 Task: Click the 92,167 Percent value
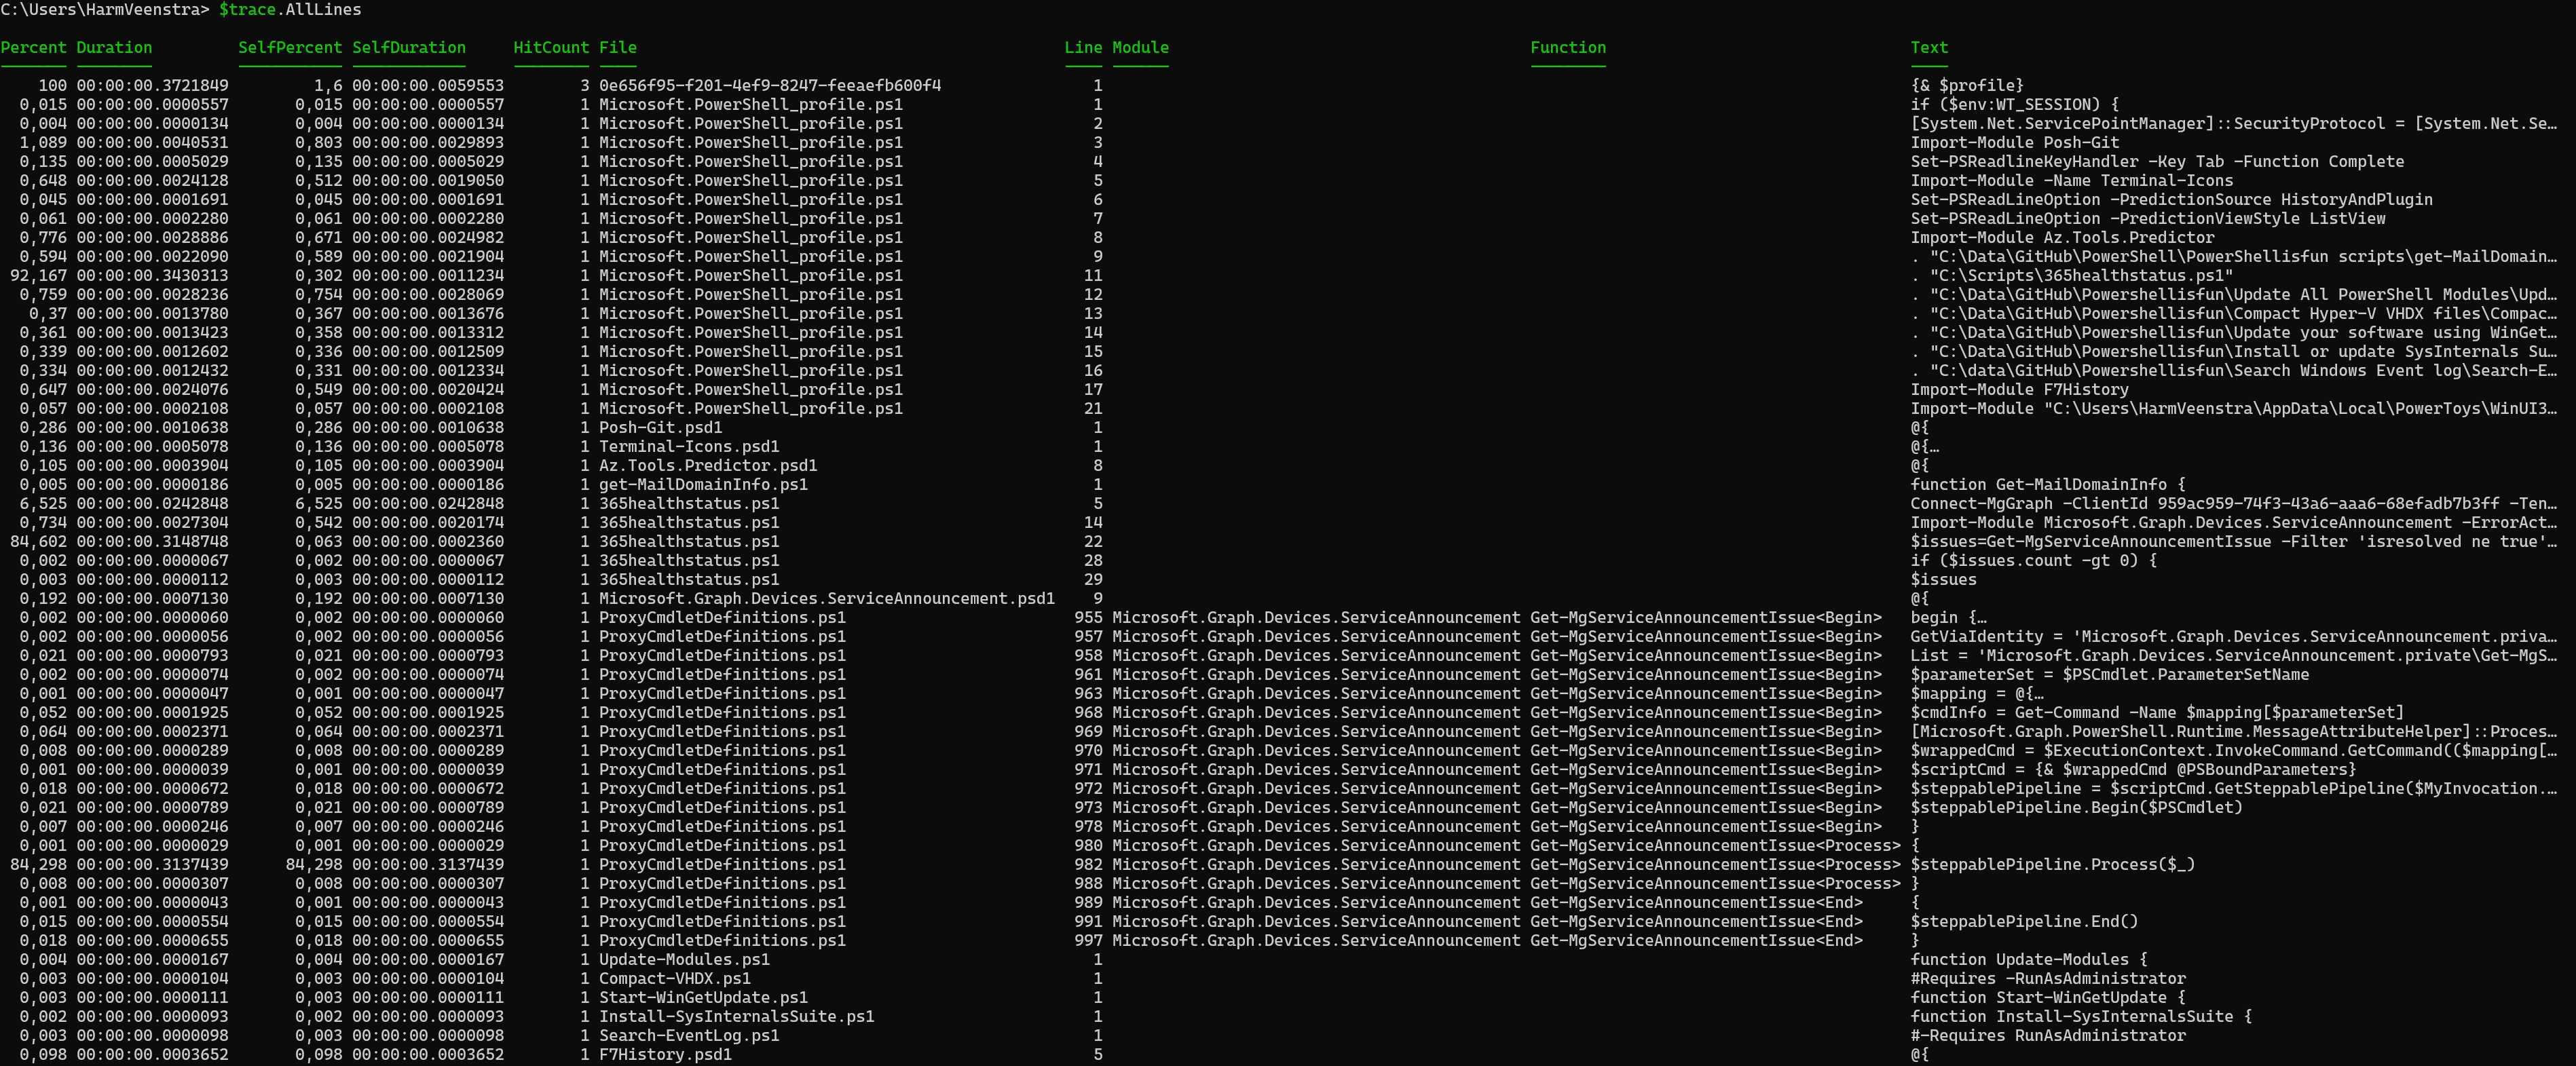[38, 275]
